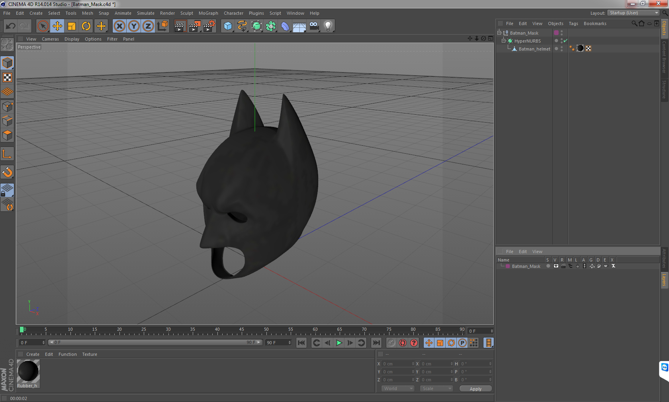The width and height of the screenshot is (669, 402).
Task: Collapse the Batman_Mask object tree
Action: click(499, 33)
